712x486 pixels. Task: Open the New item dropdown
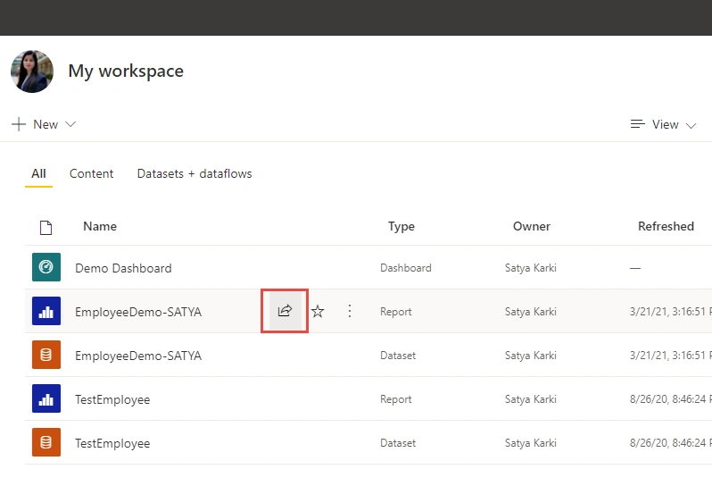[x=44, y=124]
